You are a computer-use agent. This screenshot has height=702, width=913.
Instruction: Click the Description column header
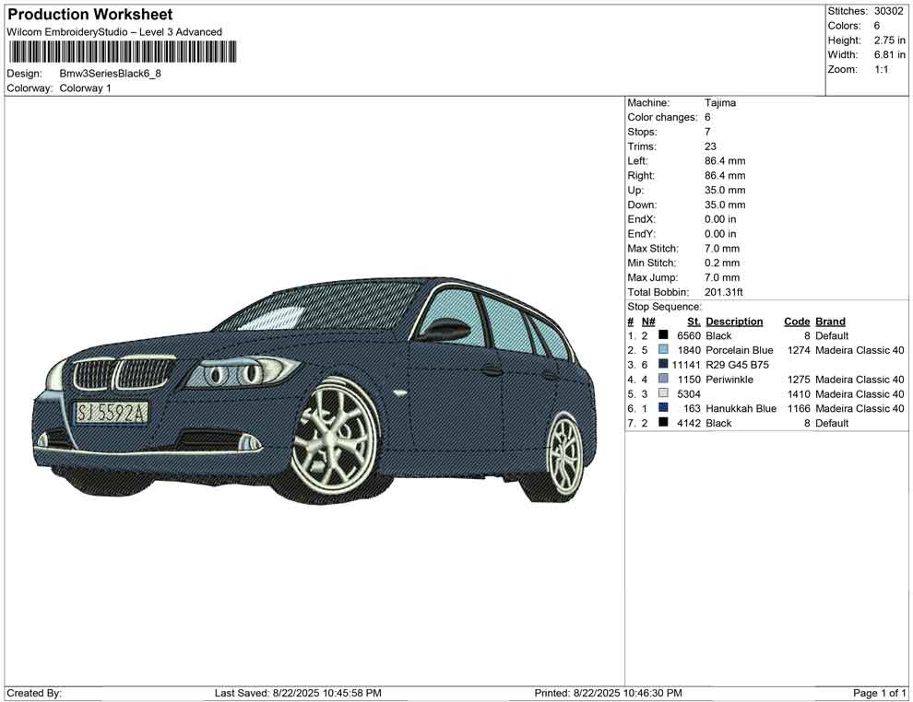(734, 322)
